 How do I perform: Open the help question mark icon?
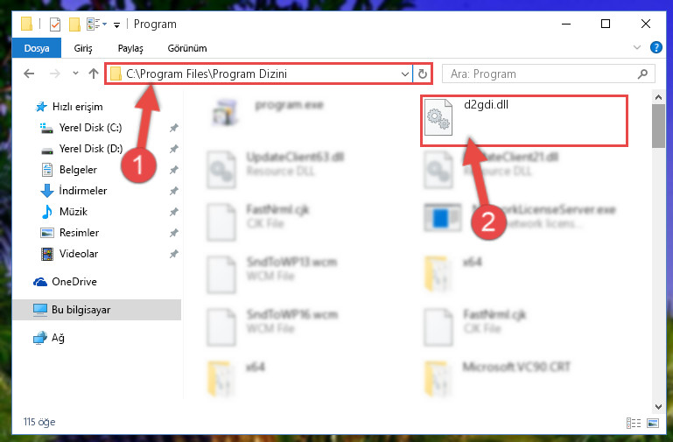click(655, 47)
